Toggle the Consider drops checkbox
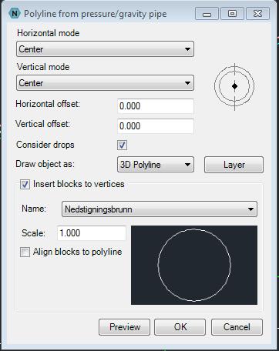The height and width of the screenshot is (351, 279). point(122,145)
